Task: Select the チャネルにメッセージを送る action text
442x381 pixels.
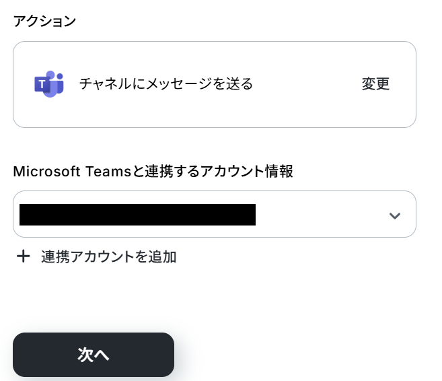Action: pos(166,83)
